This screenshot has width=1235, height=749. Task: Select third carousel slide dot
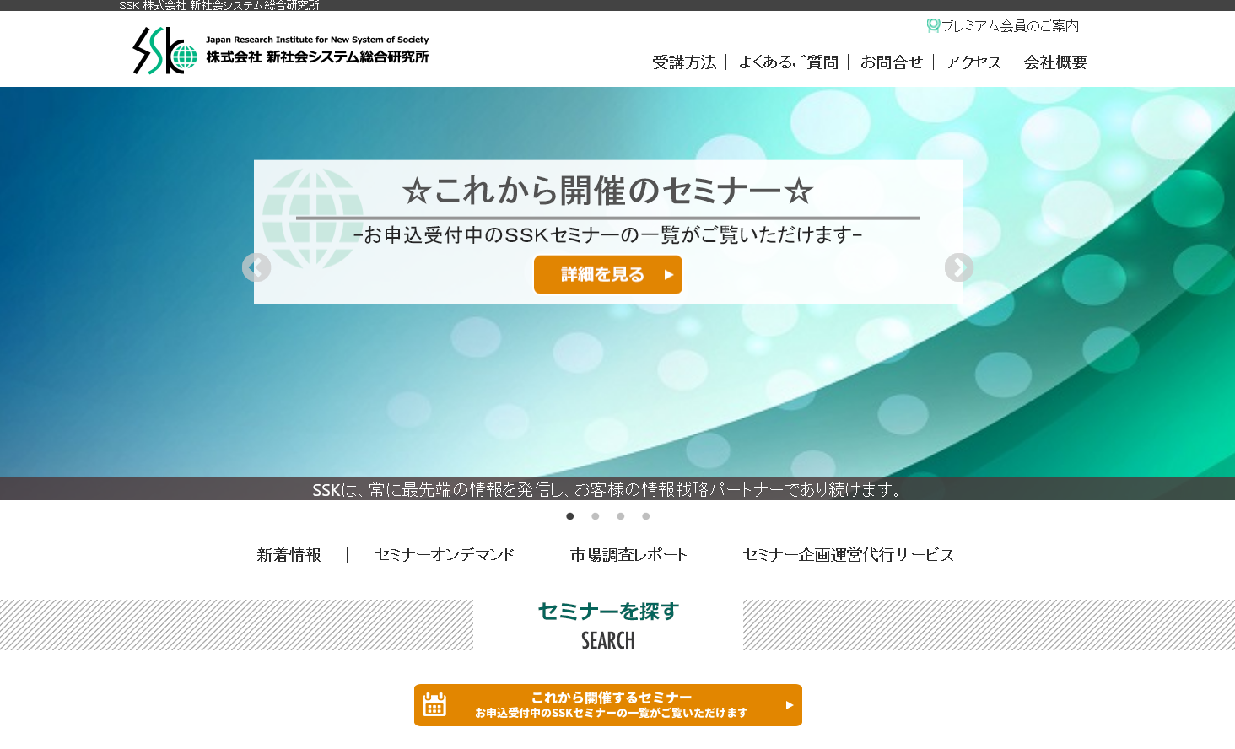coord(621,516)
